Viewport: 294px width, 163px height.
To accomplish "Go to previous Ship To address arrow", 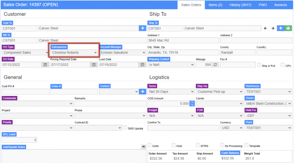I will coord(265,28).
